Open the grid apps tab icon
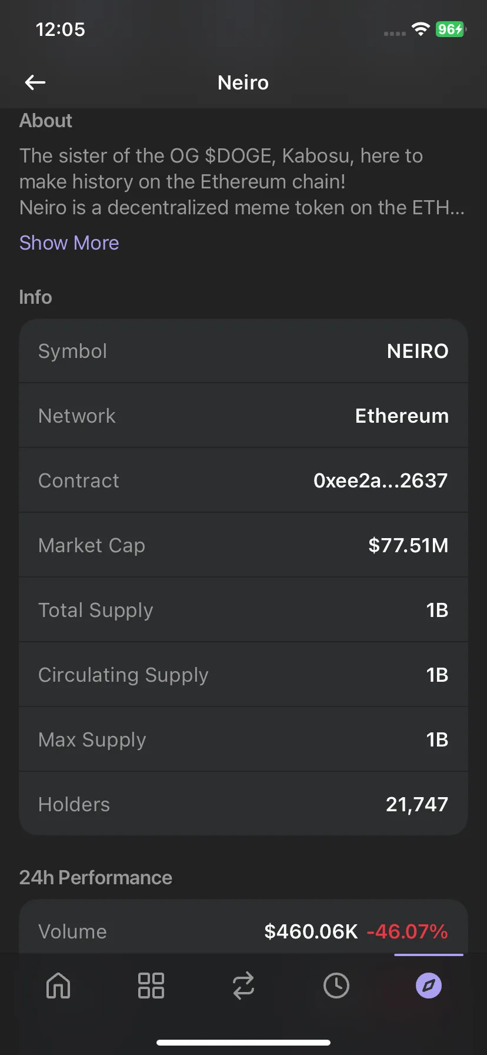 [151, 985]
